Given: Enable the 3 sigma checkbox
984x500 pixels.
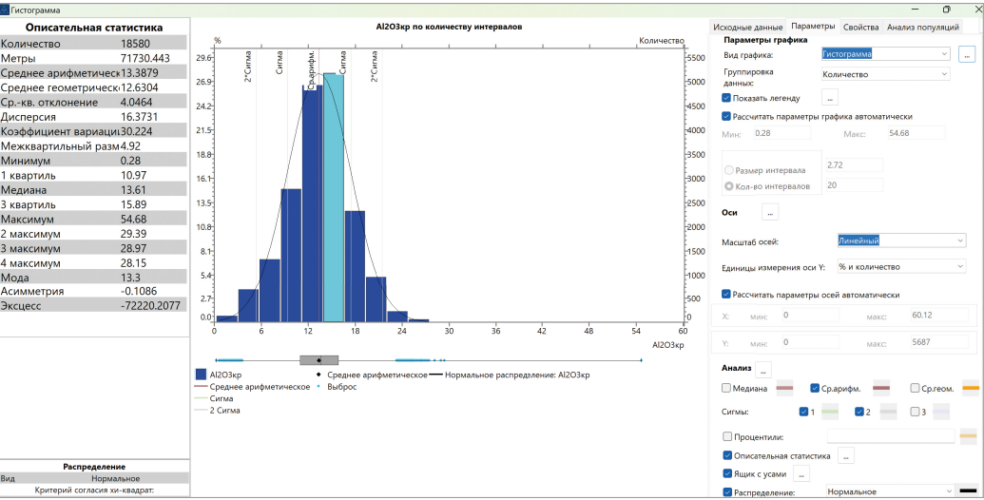Looking at the screenshot, I should (915, 412).
